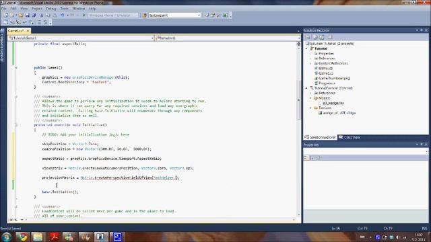Screen dimensions: 431x242
Task: Click Solution Explorer Show All Files icon
Action: pos(315,37)
